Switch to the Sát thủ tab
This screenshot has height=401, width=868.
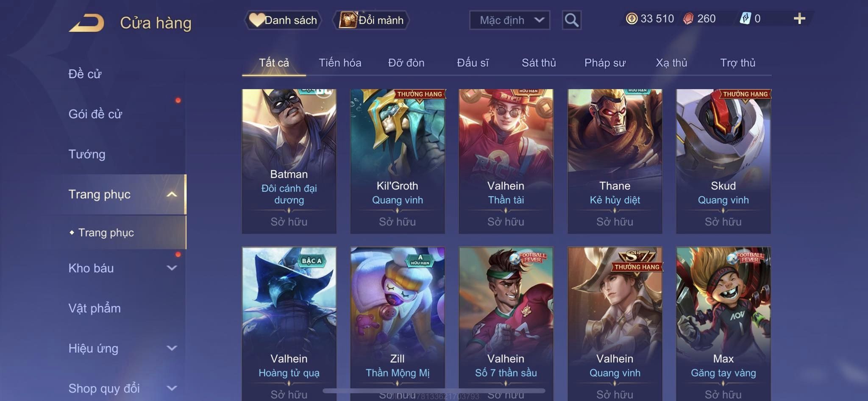click(538, 63)
